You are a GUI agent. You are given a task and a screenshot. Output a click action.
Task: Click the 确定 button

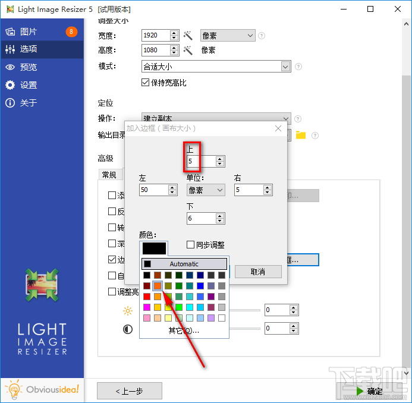[x=370, y=391]
